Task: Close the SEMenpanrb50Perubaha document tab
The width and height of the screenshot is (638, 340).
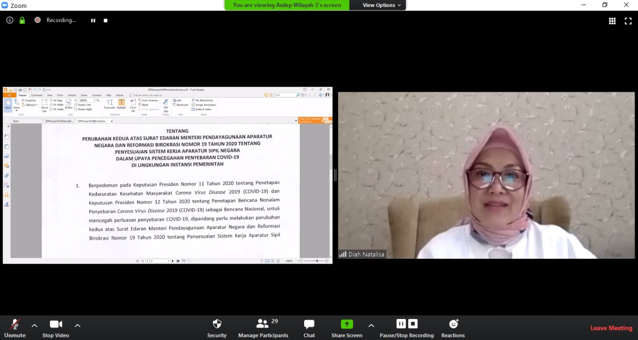Action: click(x=112, y=121)
